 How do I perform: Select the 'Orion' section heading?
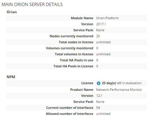[12, 12]
